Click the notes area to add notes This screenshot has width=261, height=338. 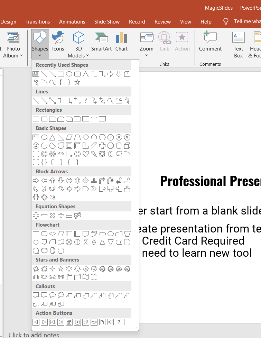tap(34, 335)
